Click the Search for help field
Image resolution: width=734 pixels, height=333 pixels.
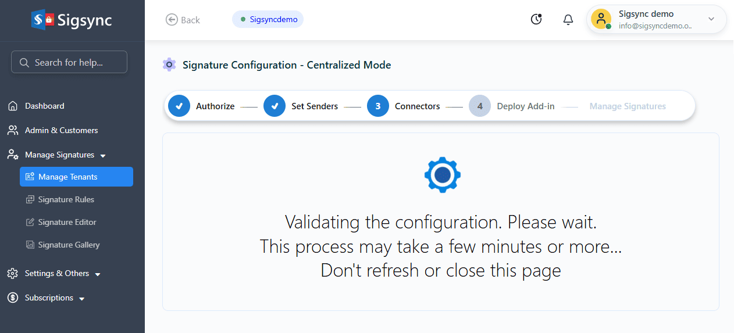click(69, 62)
